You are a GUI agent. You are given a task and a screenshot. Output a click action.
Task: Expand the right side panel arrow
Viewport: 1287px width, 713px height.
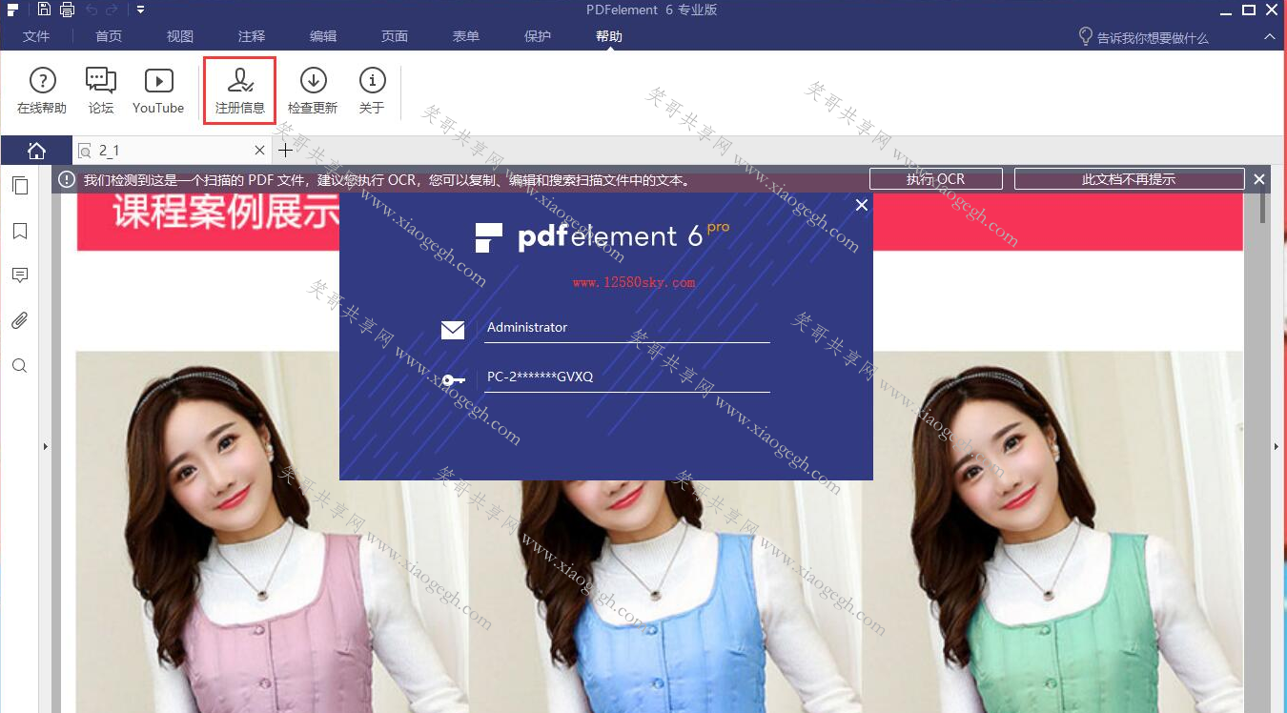pyautogui.click(x=1277, y=446)
